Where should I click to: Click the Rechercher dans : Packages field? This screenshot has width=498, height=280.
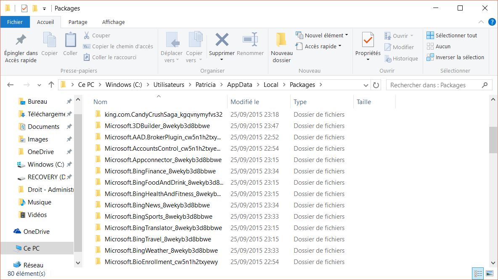[439, 85]
